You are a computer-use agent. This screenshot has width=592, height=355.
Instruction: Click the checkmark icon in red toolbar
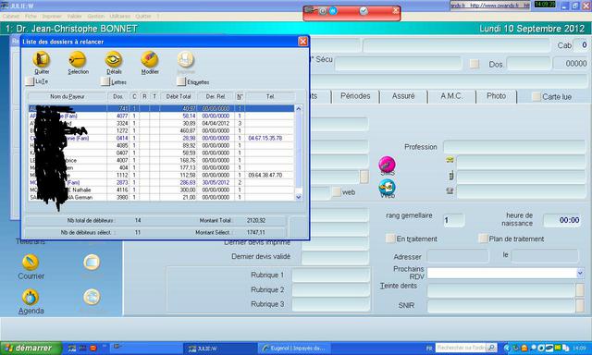[x=364, y=11]
